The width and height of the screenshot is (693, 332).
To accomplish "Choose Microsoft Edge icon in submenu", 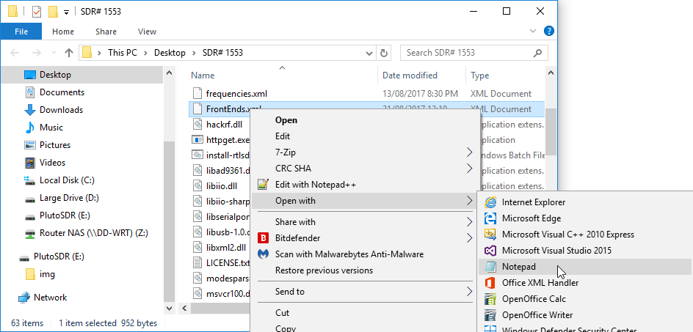I will point(490,218).
